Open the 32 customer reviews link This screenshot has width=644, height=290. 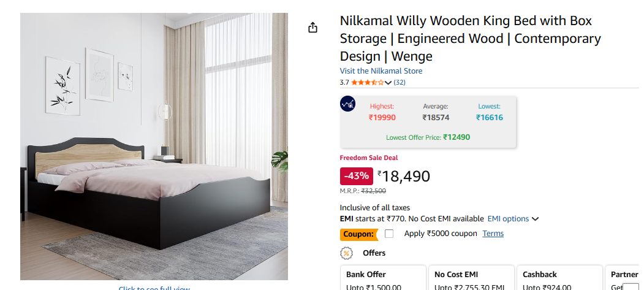coord(400,82)
